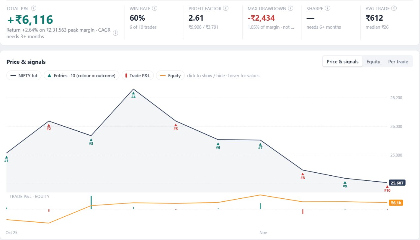Switch to the Equity tab

tap(373, 62)
